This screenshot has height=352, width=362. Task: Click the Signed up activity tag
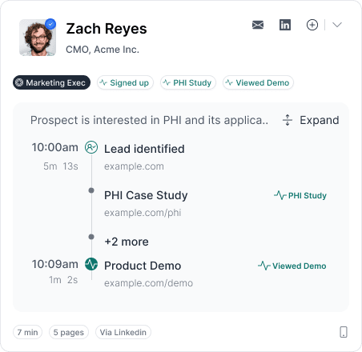click(125, 82)
